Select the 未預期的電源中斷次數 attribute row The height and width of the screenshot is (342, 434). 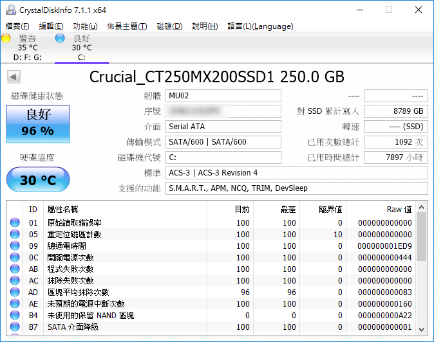pos(211,304)
